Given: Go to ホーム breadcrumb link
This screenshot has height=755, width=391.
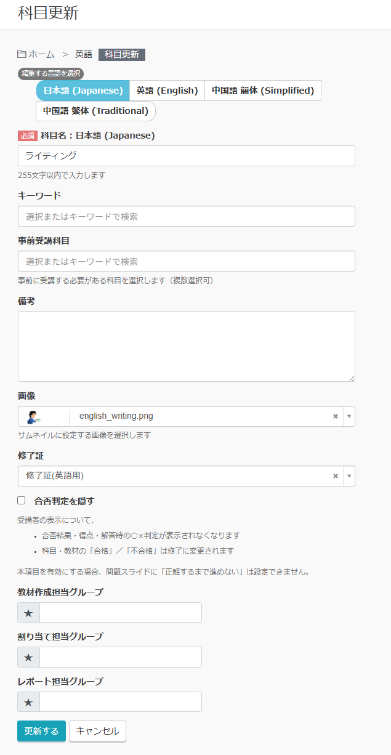Looking at the screenshot, I should (41, 54).
